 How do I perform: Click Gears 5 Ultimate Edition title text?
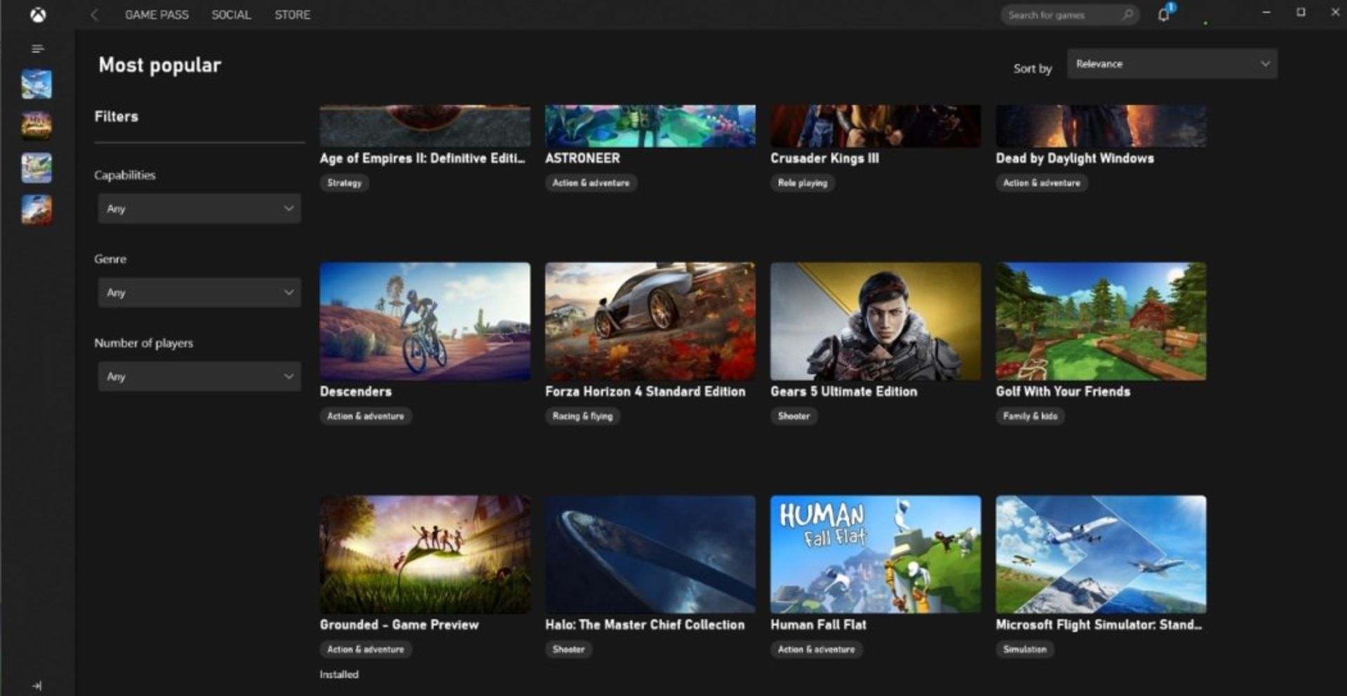point(844,392)
